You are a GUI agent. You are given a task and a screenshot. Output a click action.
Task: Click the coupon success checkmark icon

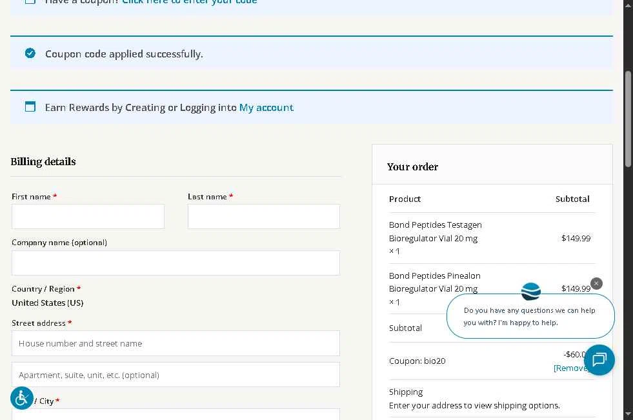coord(30,54)
